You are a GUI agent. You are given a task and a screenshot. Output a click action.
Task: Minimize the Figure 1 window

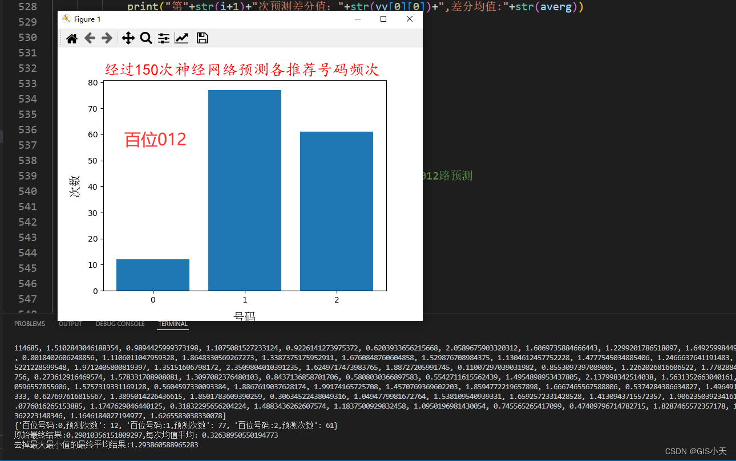point(358,19)
